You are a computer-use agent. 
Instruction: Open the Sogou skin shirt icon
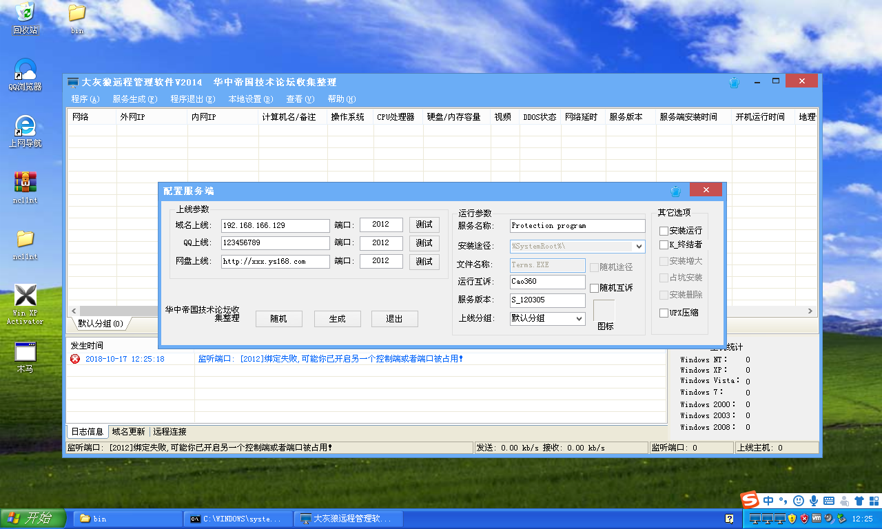(859, 501)
